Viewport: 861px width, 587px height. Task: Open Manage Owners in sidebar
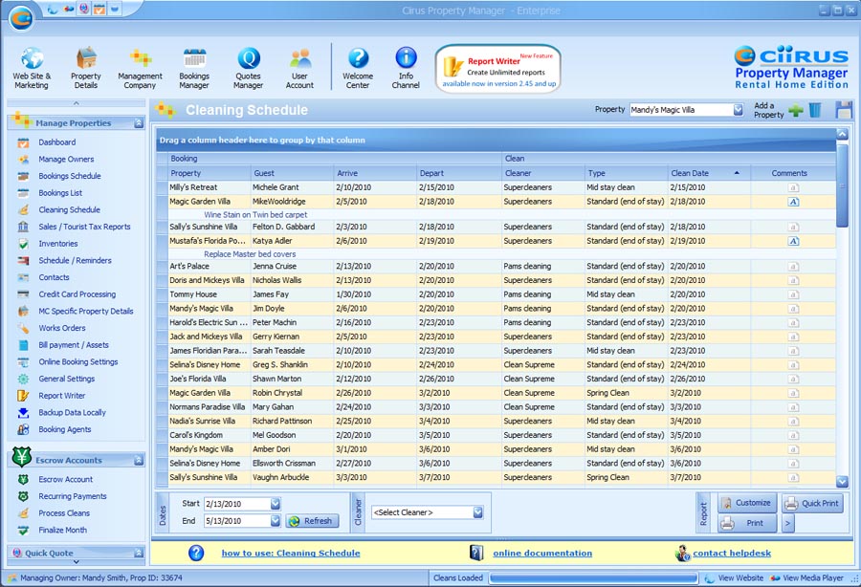point(66,159)
